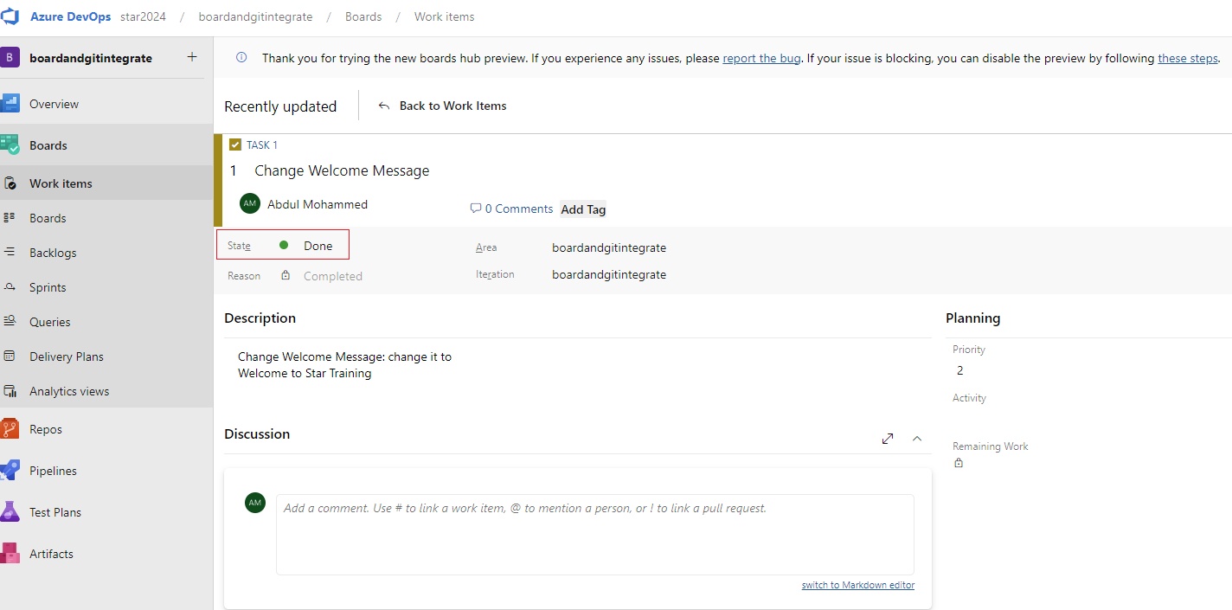Click the AM avatar in Discussion box
Image resolution: width=1232 pixels, height=610 pixels.
coord(255,503)
